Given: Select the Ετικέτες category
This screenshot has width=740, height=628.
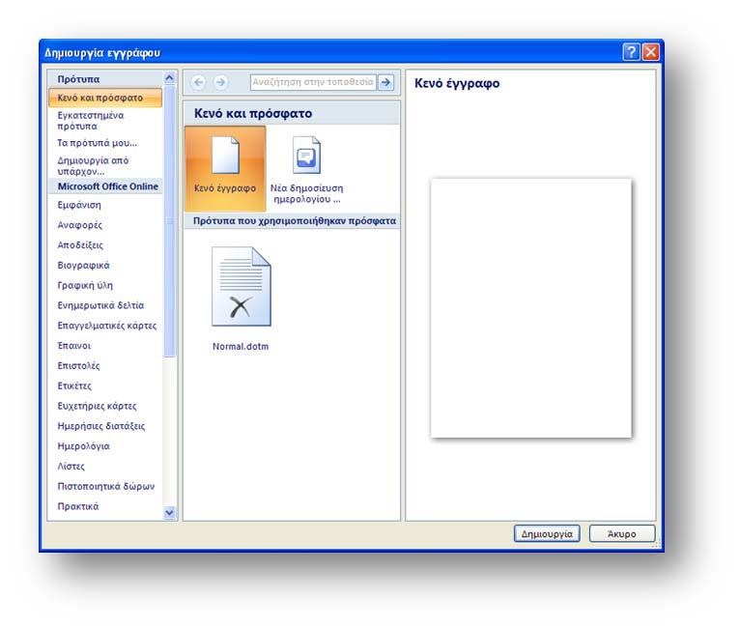Looking at the screenshot, I should click(74, 385).
